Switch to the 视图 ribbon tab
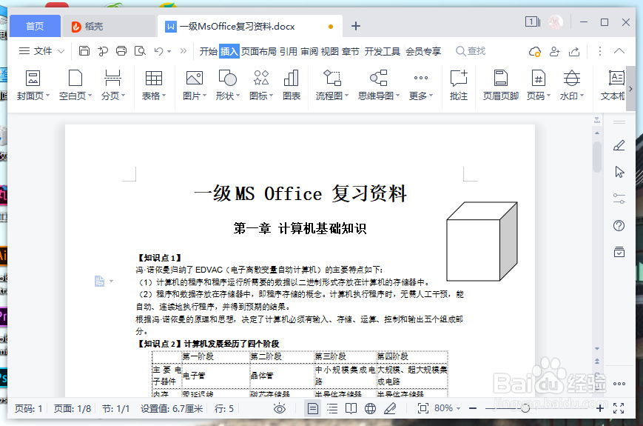The height and width of the screenshot is (426, 643). pyautogui.click(x=330, y=51)
